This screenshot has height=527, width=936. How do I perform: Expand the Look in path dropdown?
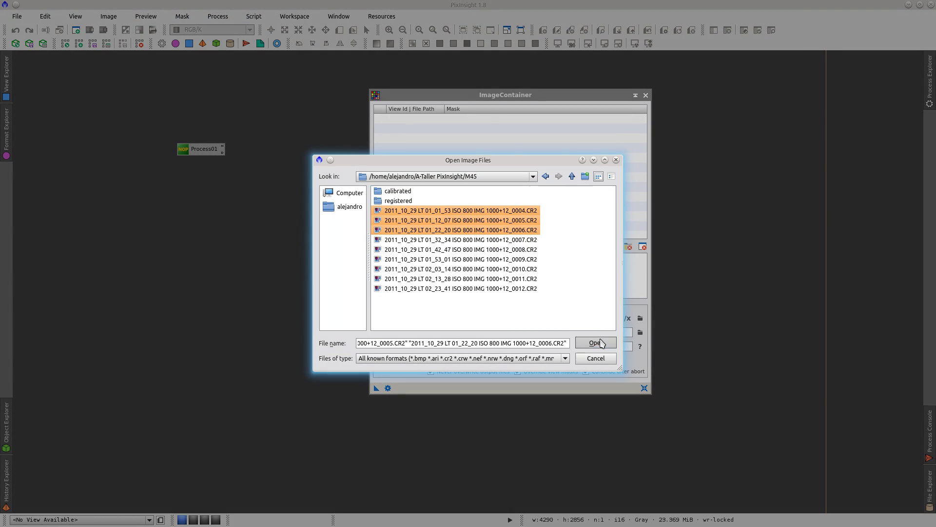point(533,177)
